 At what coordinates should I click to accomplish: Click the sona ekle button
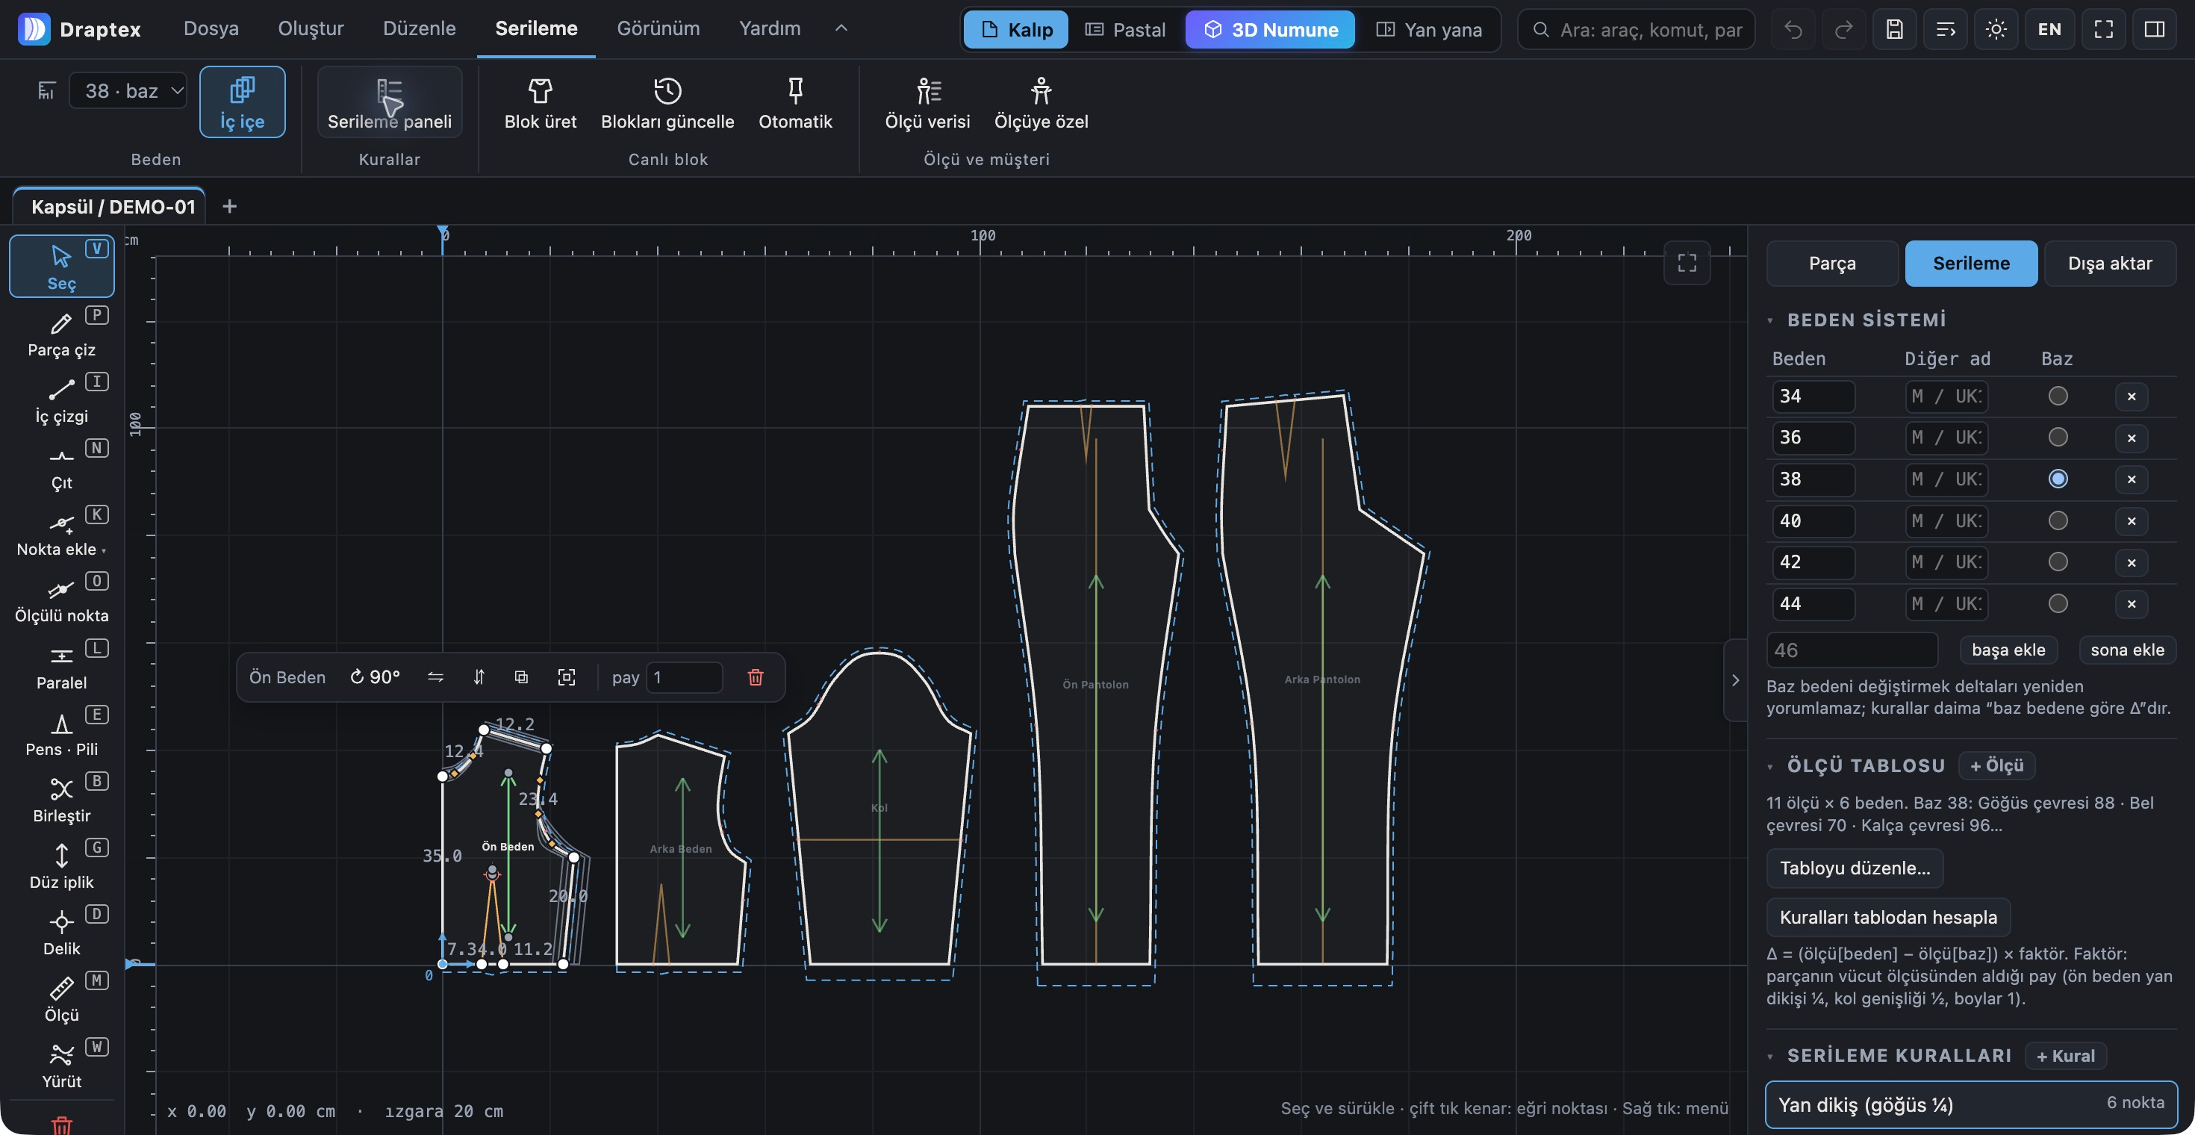(x=2127, y=650)
